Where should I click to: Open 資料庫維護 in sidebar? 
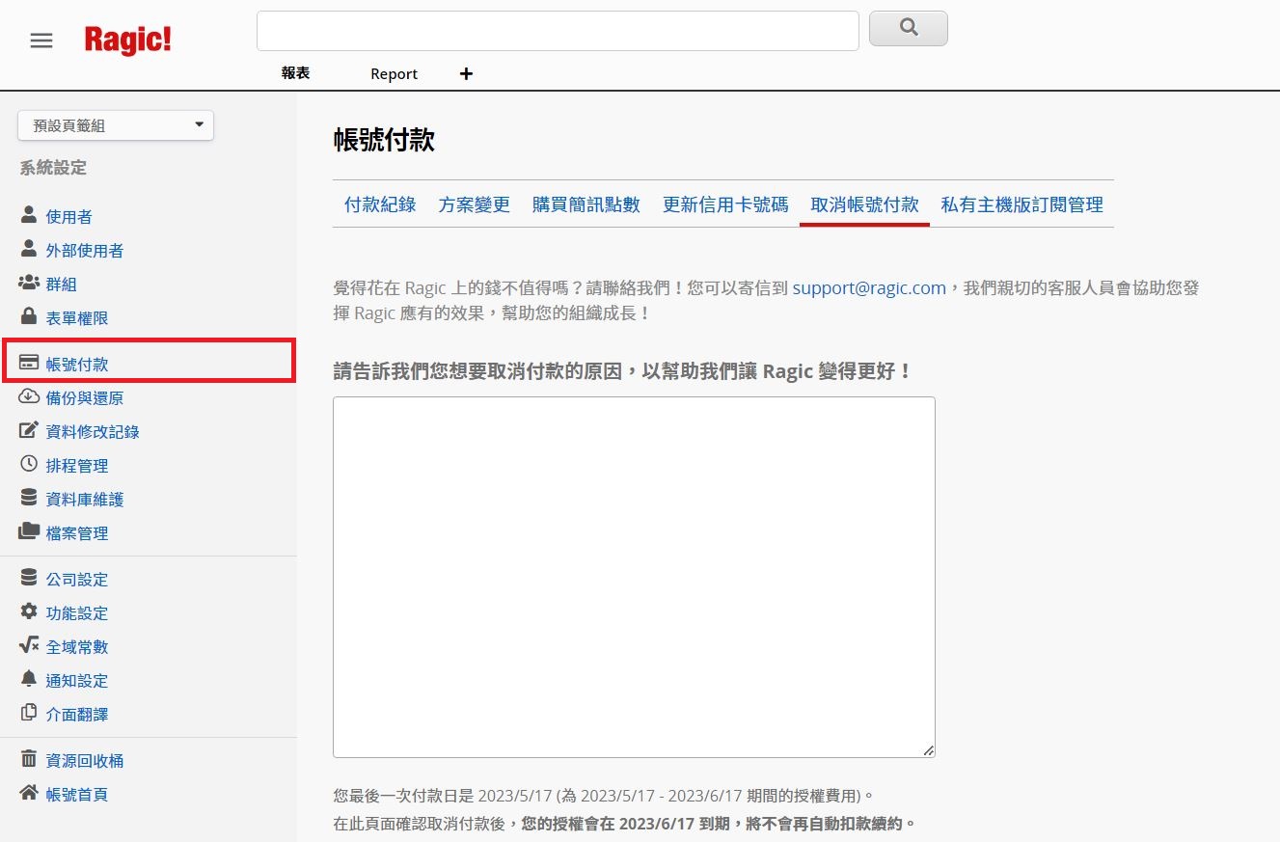coord(85,500)
